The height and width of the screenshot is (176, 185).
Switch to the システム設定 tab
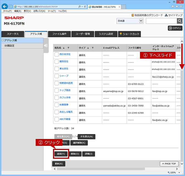(x=106, y=34)
